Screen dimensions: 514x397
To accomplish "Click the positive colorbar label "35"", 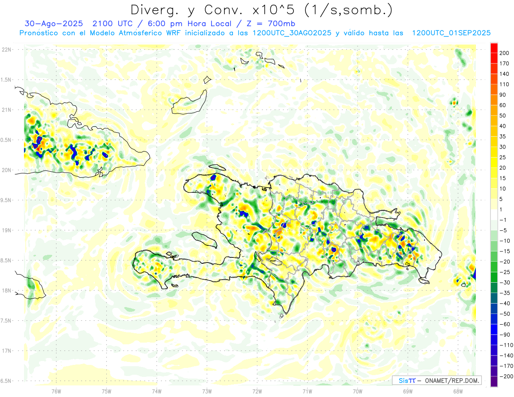I will (x=503, y=137).
